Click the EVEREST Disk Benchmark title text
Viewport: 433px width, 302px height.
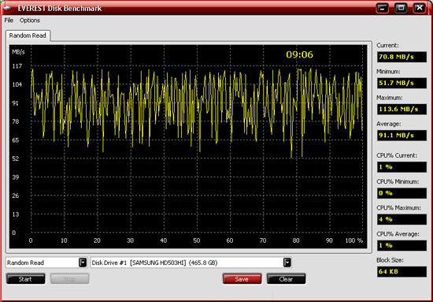click(60, 9)
